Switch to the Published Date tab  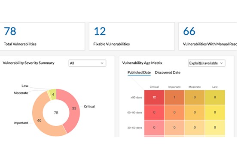tap(139, 72)
